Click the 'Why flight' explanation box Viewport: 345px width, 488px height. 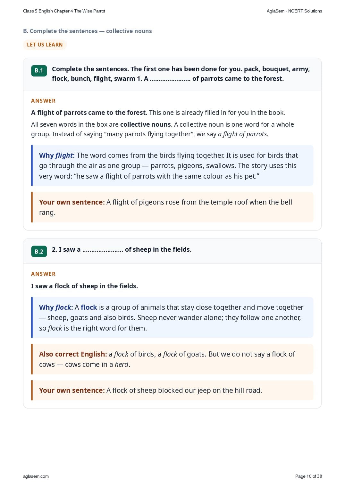pyautogui.click(x=172, y=165)
